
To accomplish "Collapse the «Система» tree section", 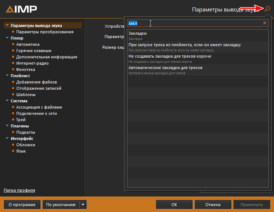I will [x=7, y=101].
